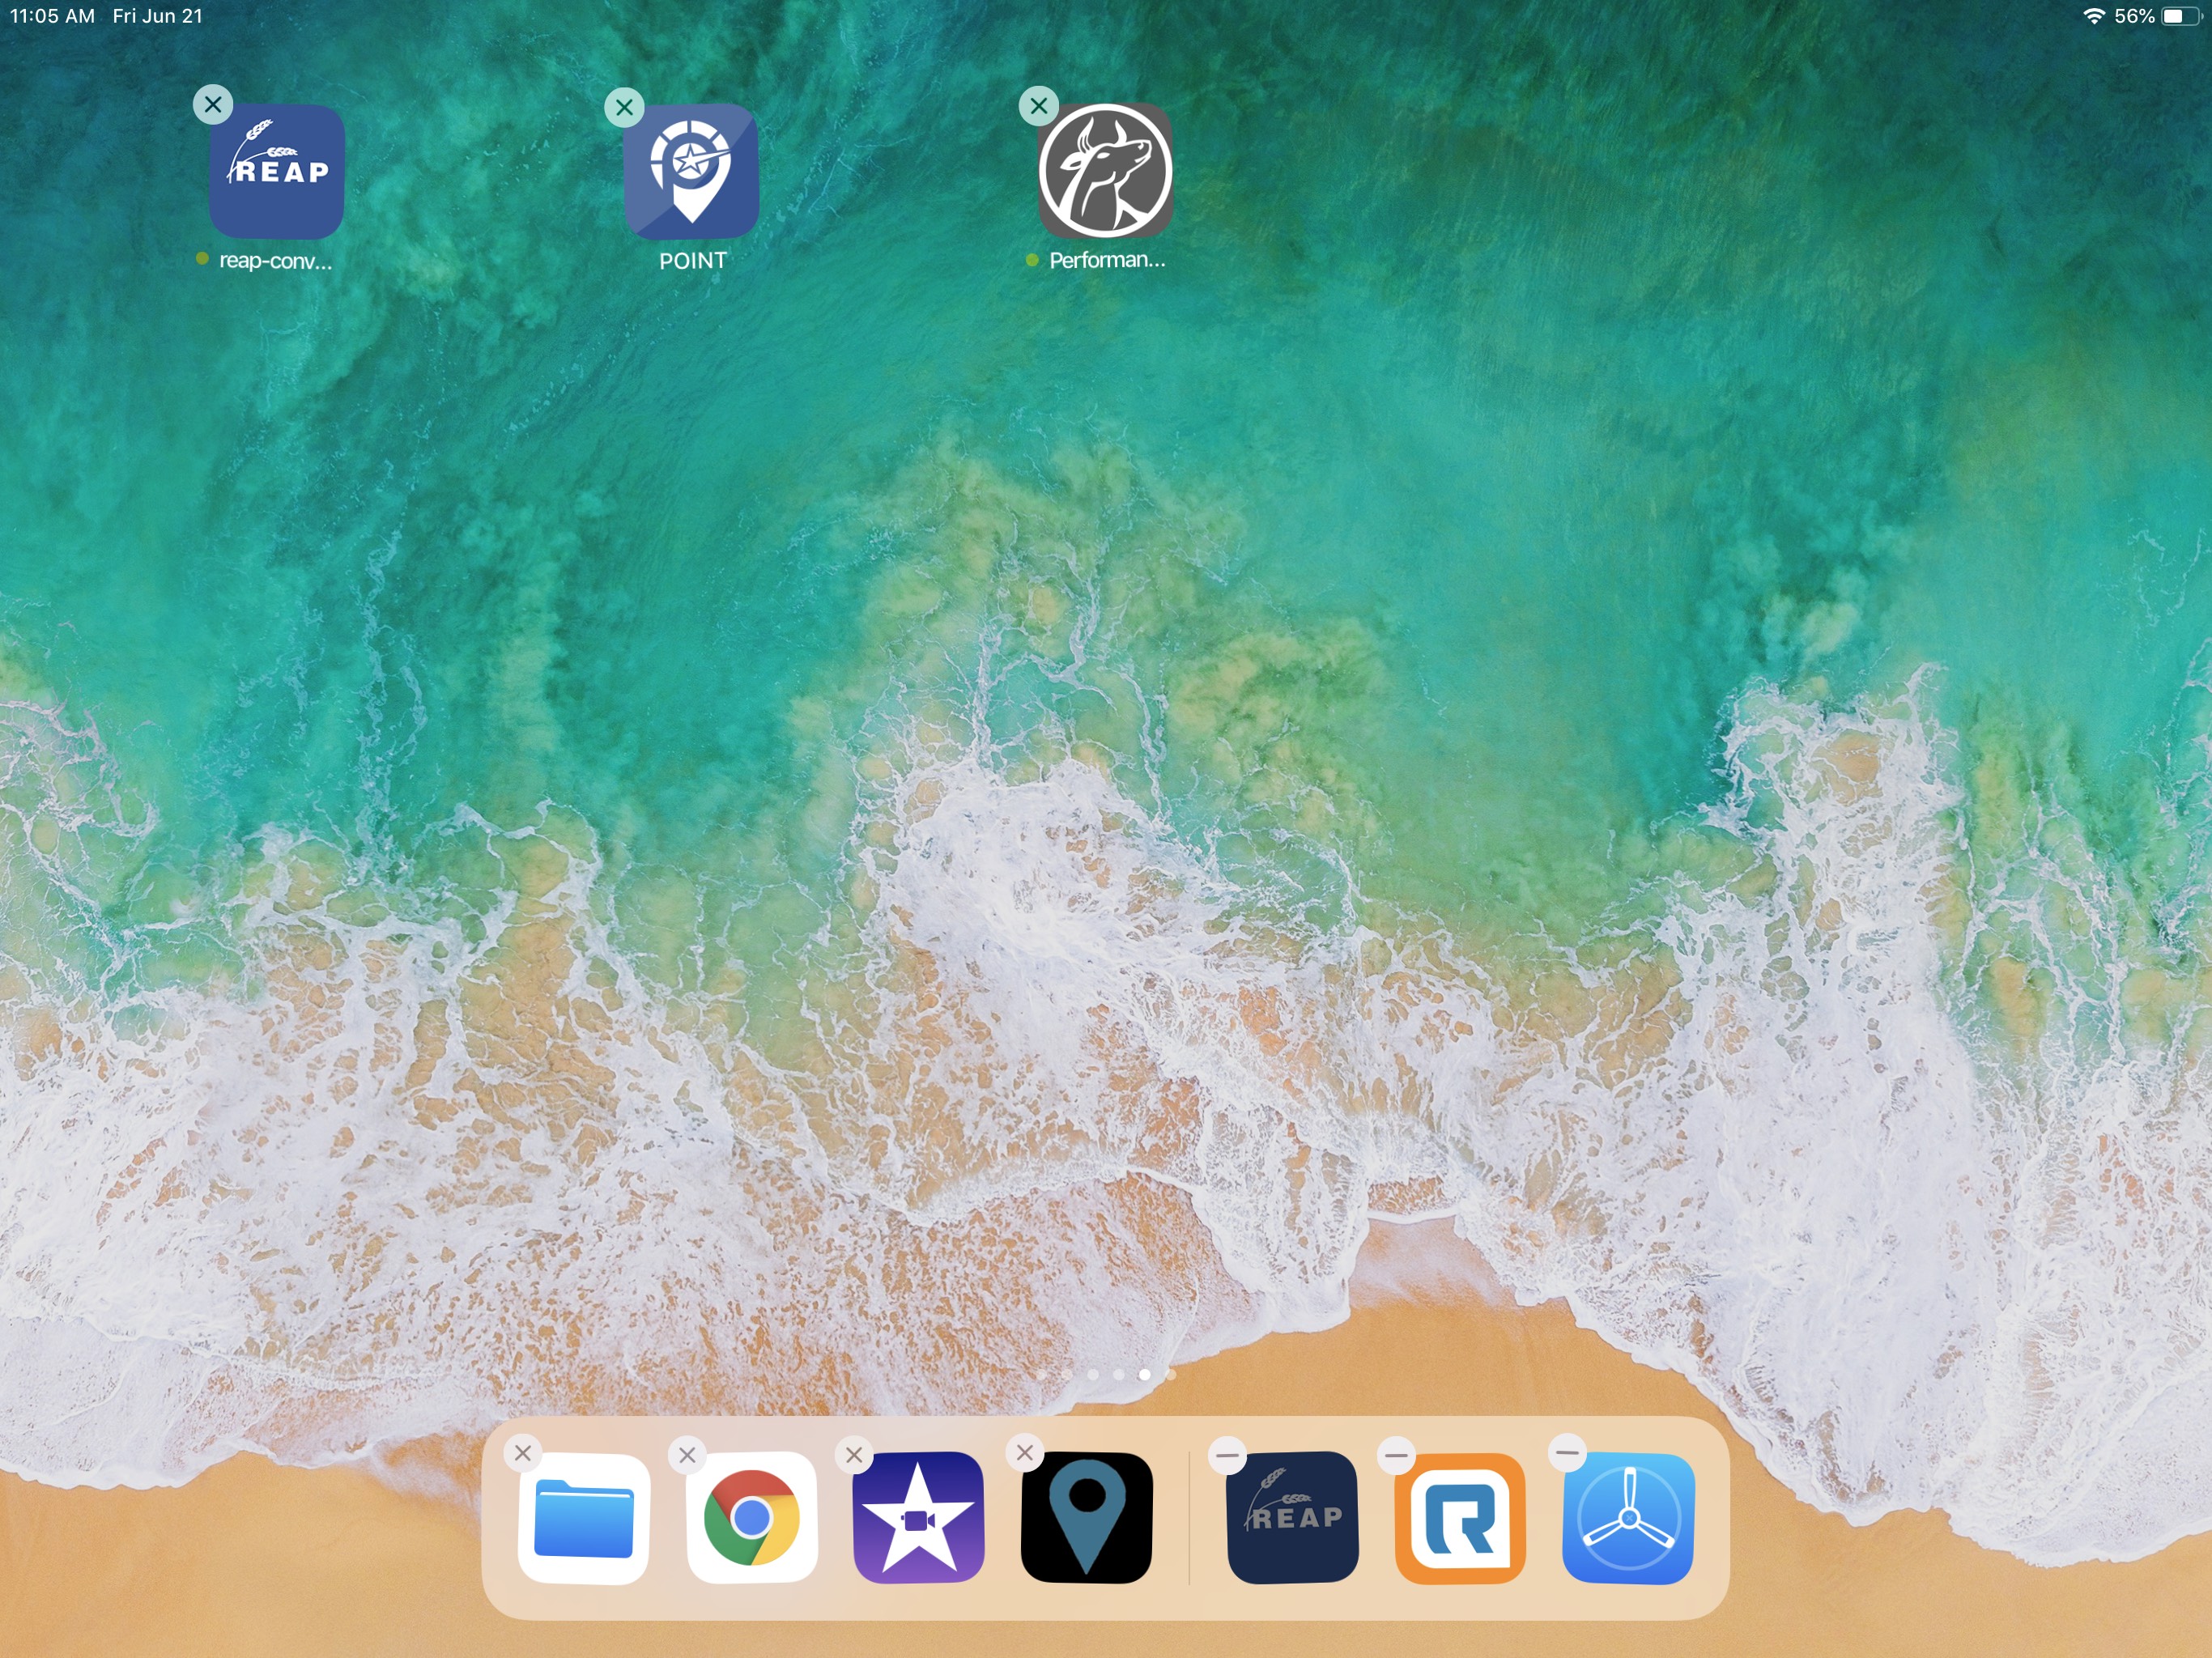The image size is (2212, 1658).
Task: Remove Chrome using its X badge
Action: (687, 1455)
